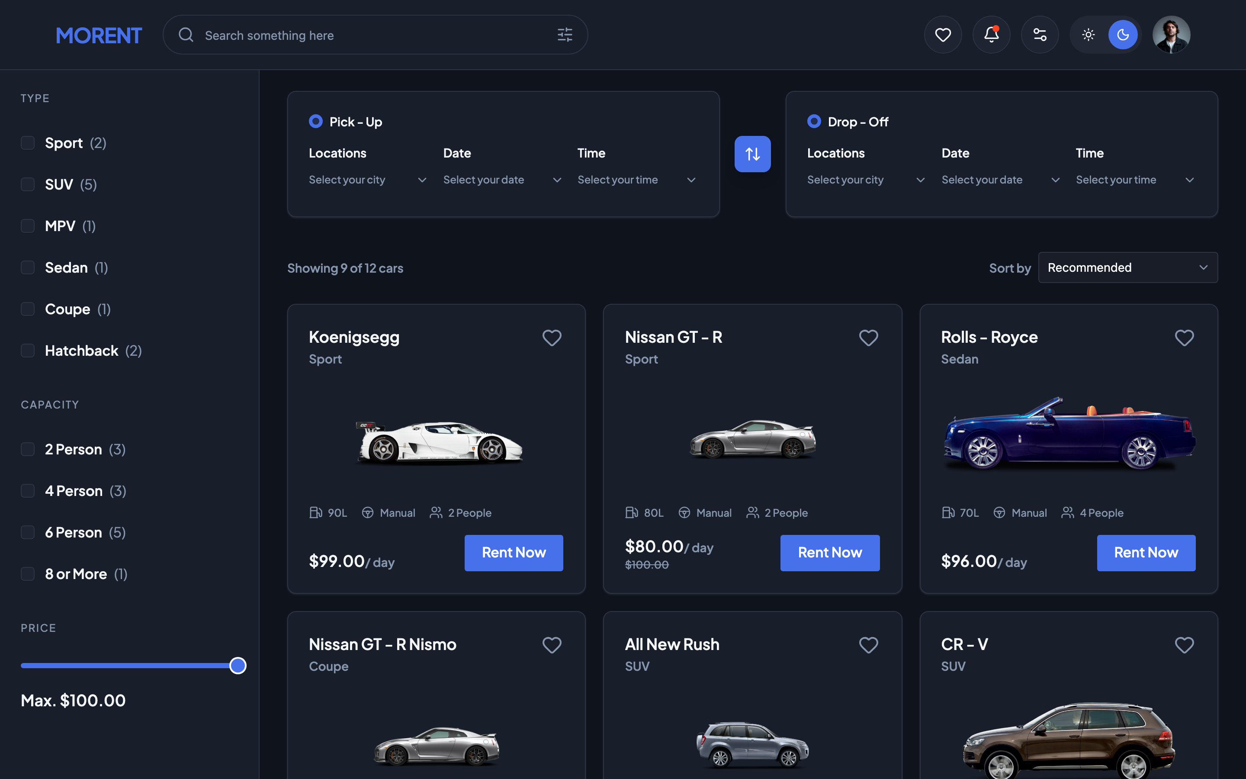
Task: Open search filter sliders icon
Action: tap(565, 35)
